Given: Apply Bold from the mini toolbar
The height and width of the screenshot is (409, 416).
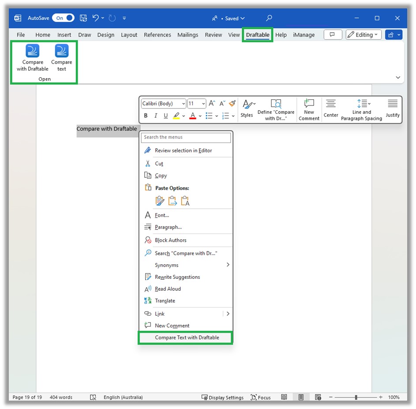Looking at the screenshot, I should [146, 116].
